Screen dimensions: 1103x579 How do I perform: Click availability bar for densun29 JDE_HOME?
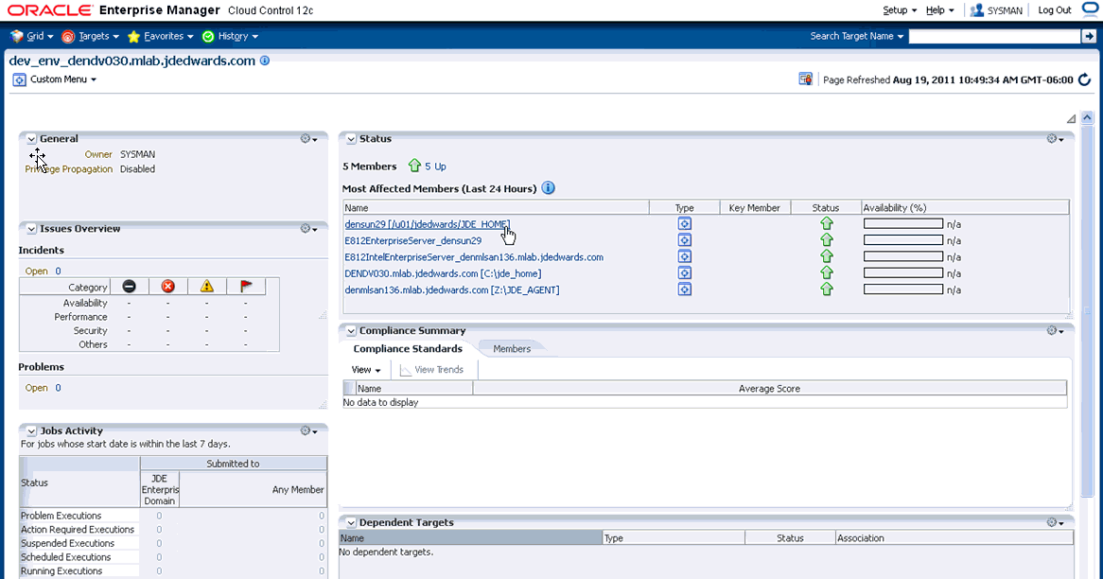[x=903, y=223]
